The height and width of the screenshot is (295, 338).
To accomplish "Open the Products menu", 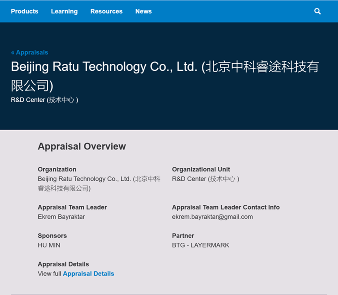I will pyautogui.click(x=25, y=11).
